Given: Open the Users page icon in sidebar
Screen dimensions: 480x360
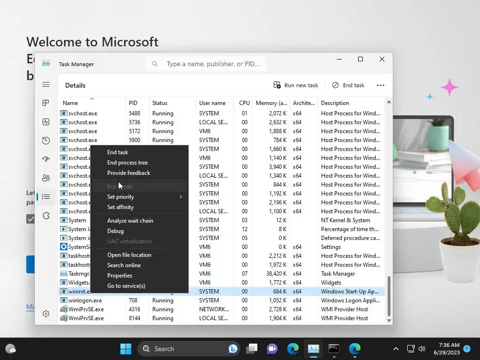Looking at the screenshot, I should [46, 178].
